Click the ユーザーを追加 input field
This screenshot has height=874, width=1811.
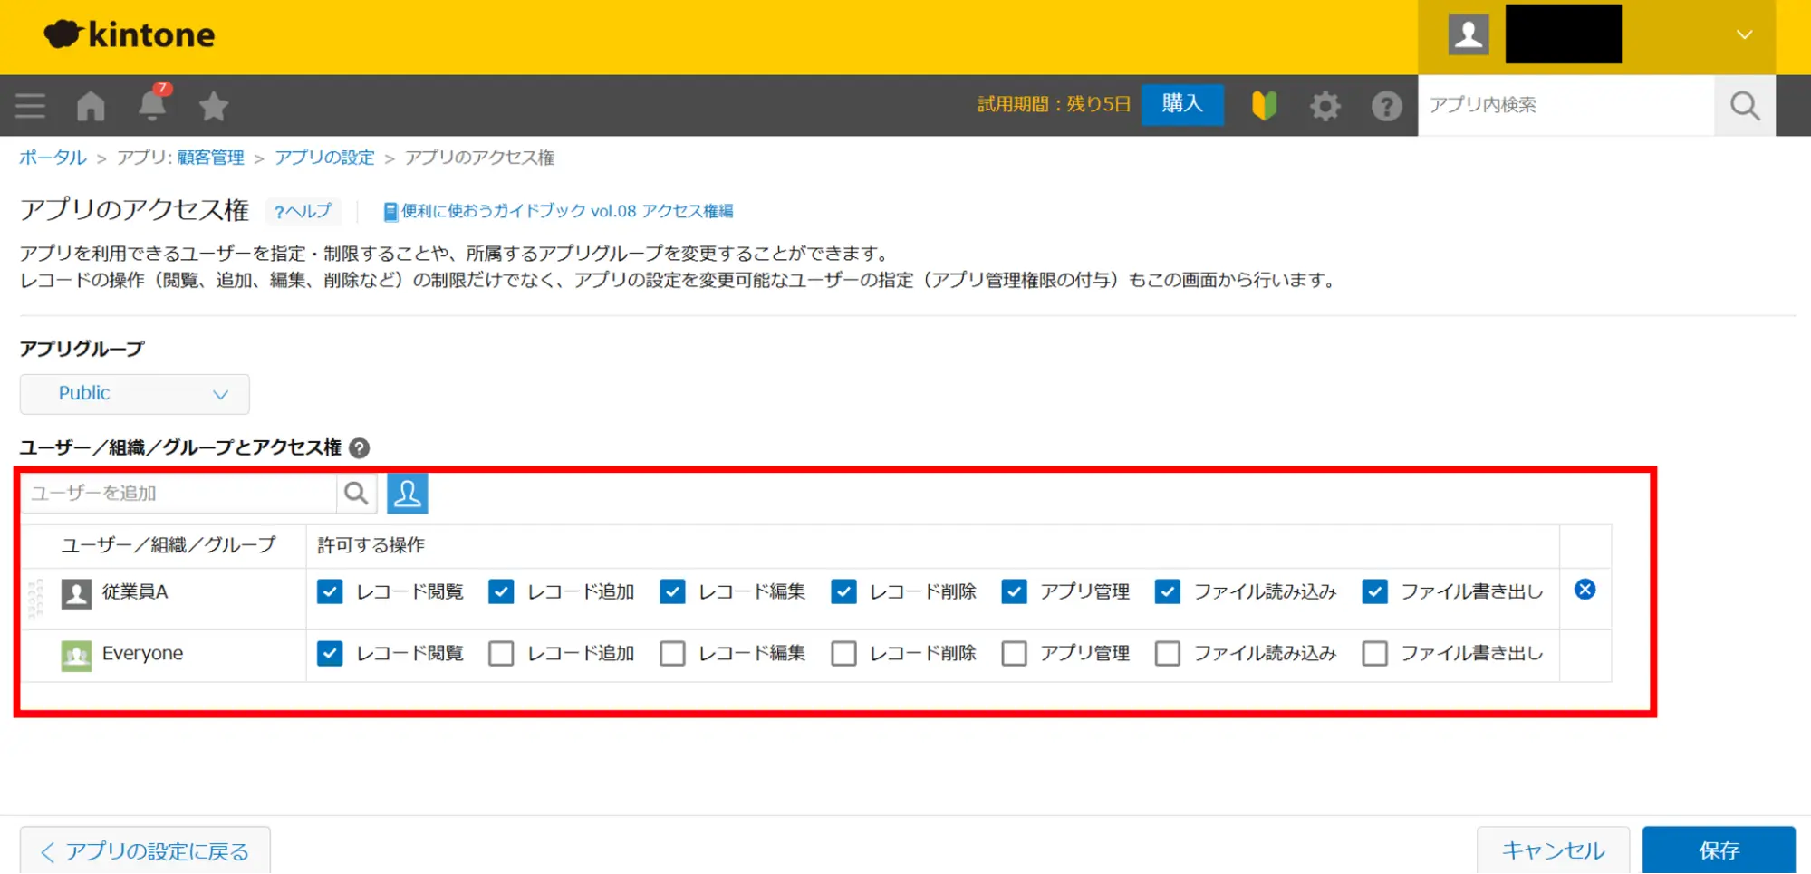(x=179, y=494)
